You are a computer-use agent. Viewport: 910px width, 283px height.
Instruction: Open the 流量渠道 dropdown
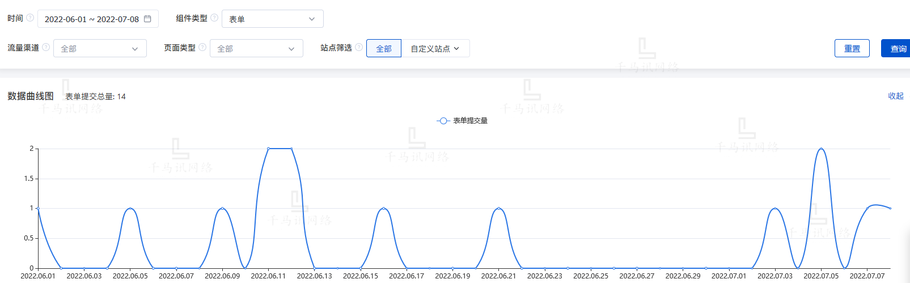[x=100, y=49]
